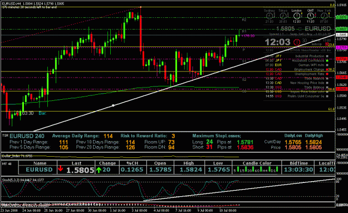348x213 pixels.
Task: Click the London session clock
Action: click(x=297, y=16)
